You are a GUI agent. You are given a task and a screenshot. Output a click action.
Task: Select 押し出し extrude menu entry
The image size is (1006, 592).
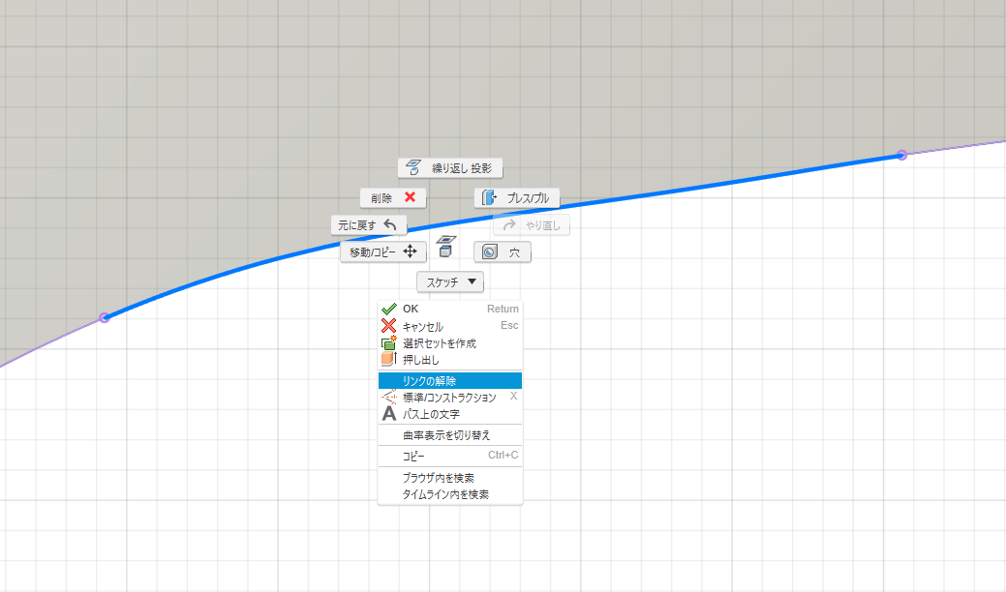coord(450,360)
